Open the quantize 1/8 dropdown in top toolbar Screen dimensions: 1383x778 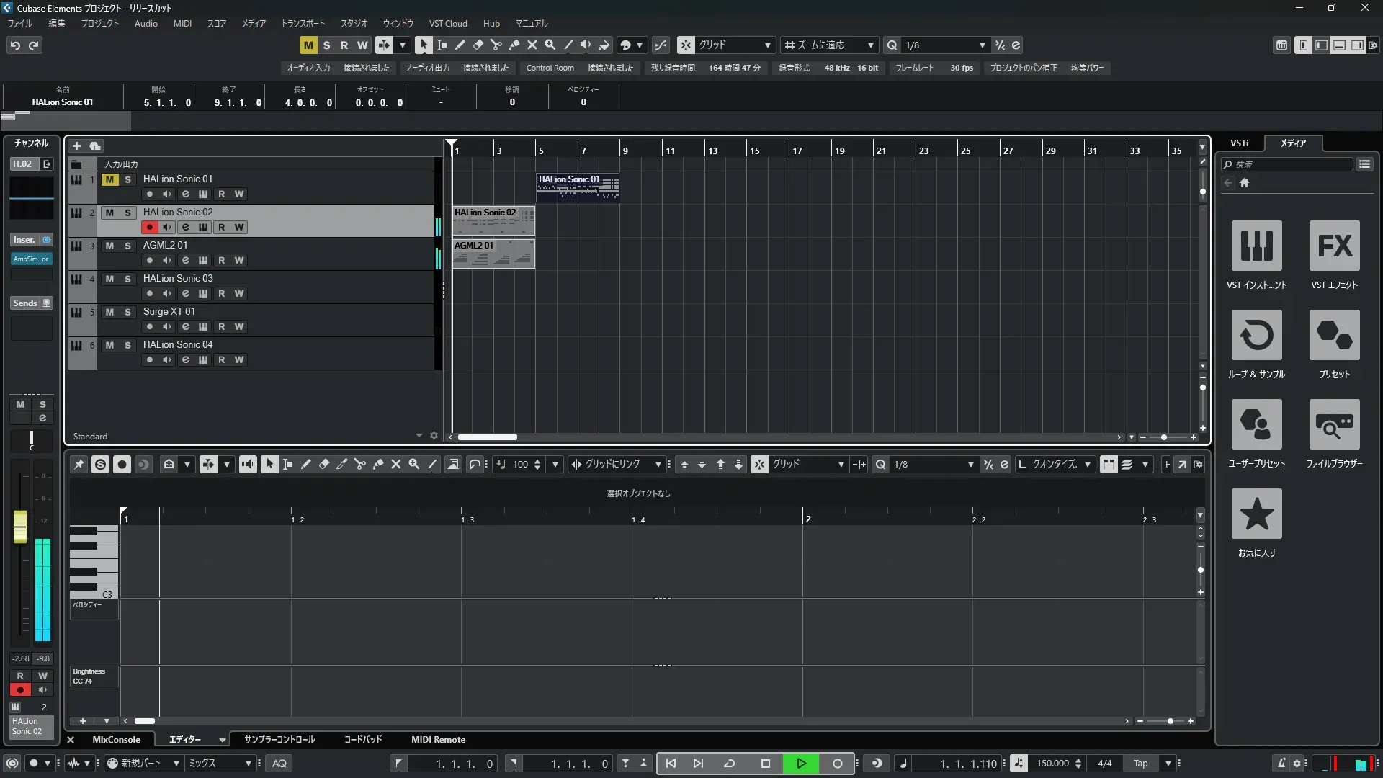(982, 45)
